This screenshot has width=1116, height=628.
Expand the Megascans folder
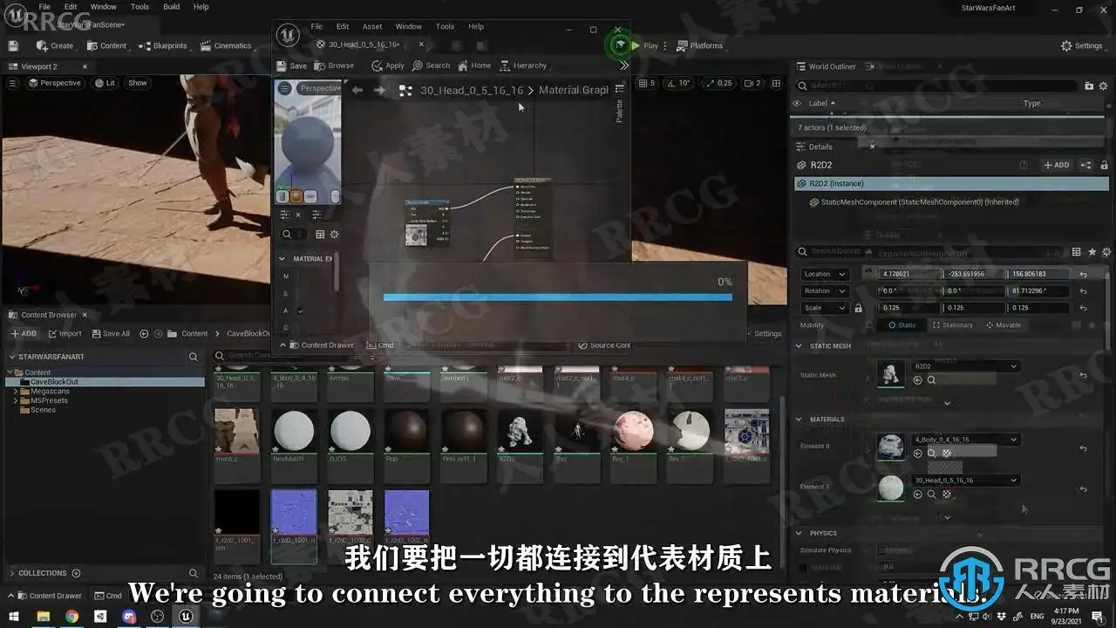click(x=15, y=392)
